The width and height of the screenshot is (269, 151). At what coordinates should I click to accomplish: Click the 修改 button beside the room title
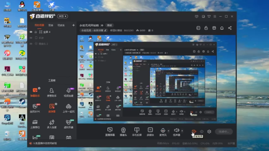tap(110, 25)
